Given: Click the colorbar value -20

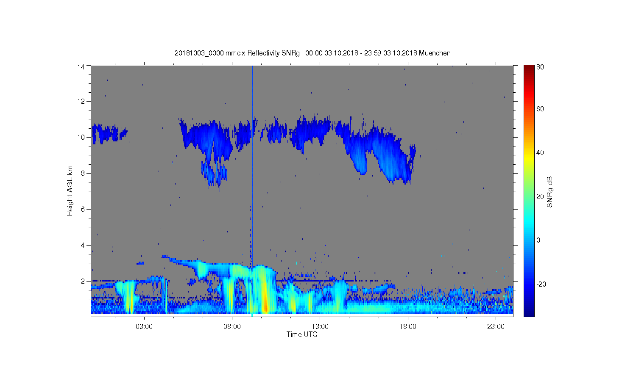Looking at the screenshot, I should click(x=541, y=284).
